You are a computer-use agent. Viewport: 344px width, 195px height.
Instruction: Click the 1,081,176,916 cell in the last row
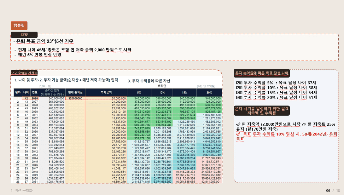pyautogui.click(x=52, y=182)
